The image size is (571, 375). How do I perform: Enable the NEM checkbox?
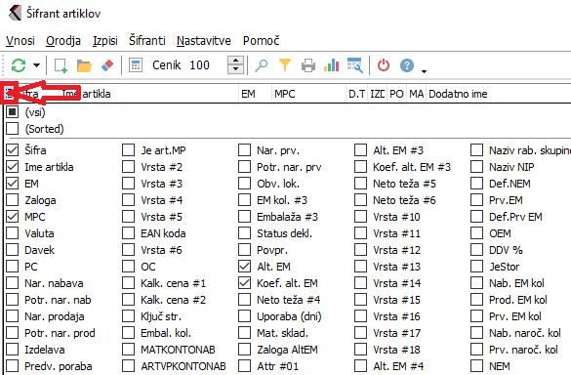476,366
